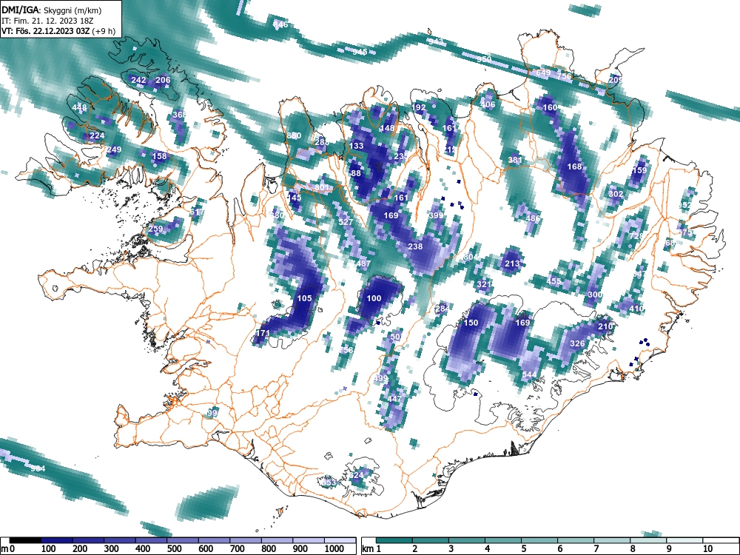Click the visibility value 406 on the map
The width and height of the screenshot is (740, 555).
pos(488,105)
